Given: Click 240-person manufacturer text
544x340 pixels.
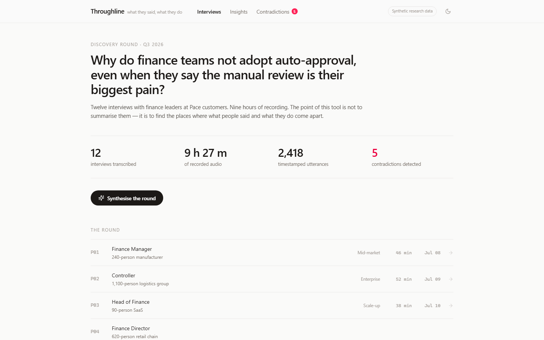Looking at the screenshot, I should point(137,257).
